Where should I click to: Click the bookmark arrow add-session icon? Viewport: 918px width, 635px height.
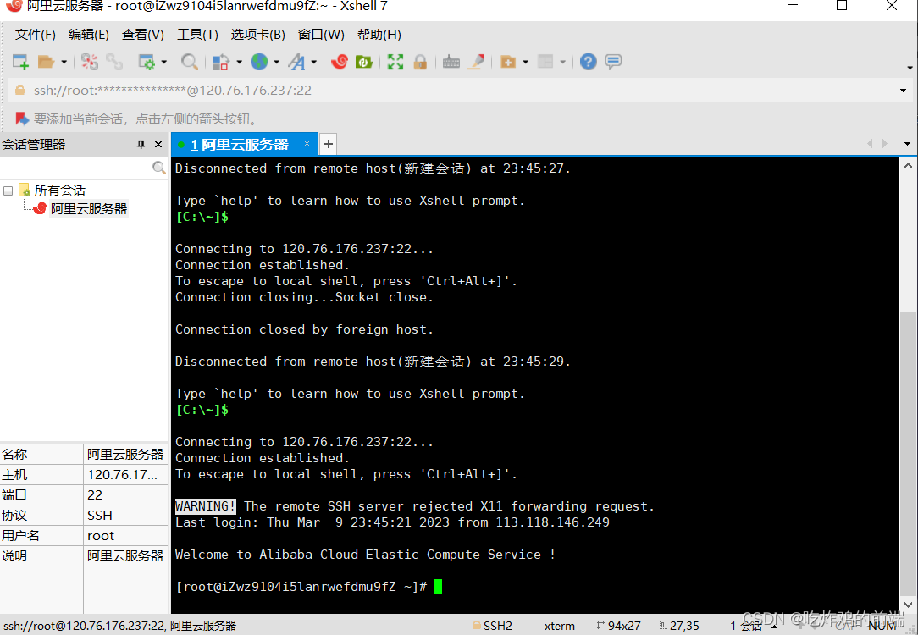(x=22, y=119)
